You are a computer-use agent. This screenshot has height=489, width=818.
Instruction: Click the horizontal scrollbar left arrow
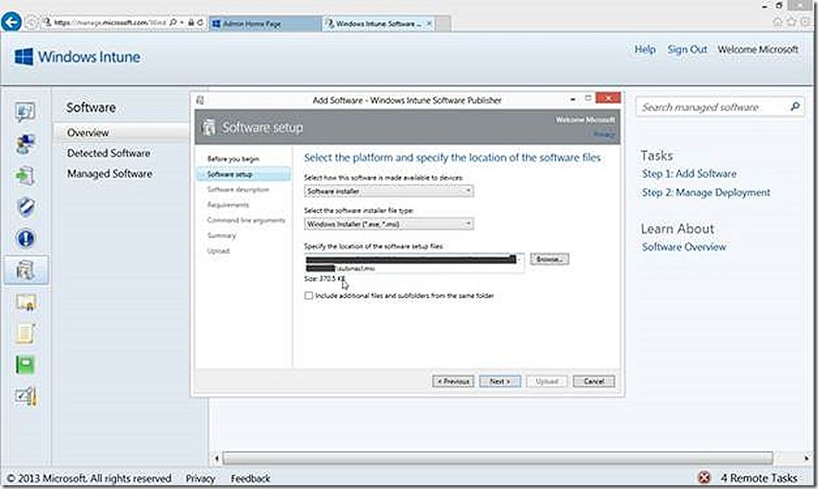[217, 458]
